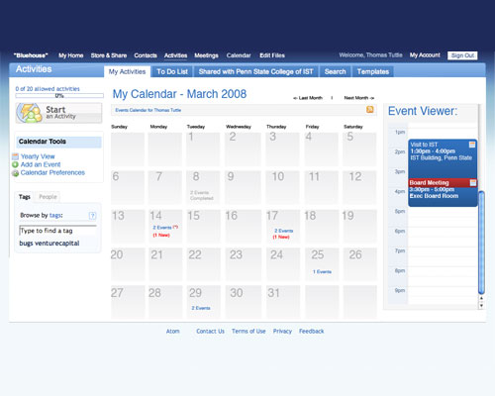495x396 pixels.
Task: Open the Privacy footer link
Action: (282, 331)
